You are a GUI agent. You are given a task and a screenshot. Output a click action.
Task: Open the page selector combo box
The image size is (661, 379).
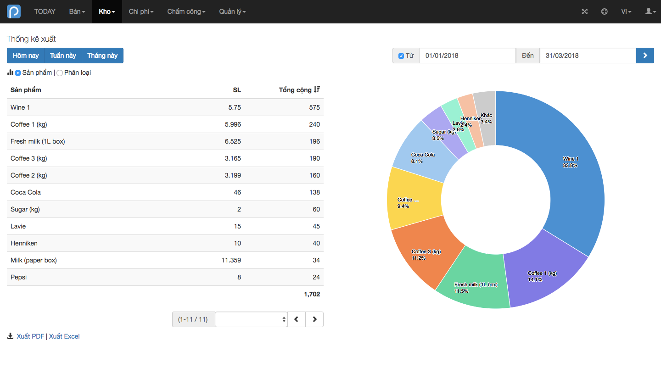(251, 319)
